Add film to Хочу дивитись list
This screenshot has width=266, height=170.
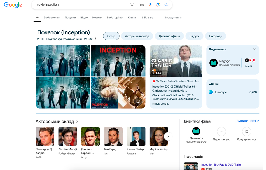[x=247, y=131]
